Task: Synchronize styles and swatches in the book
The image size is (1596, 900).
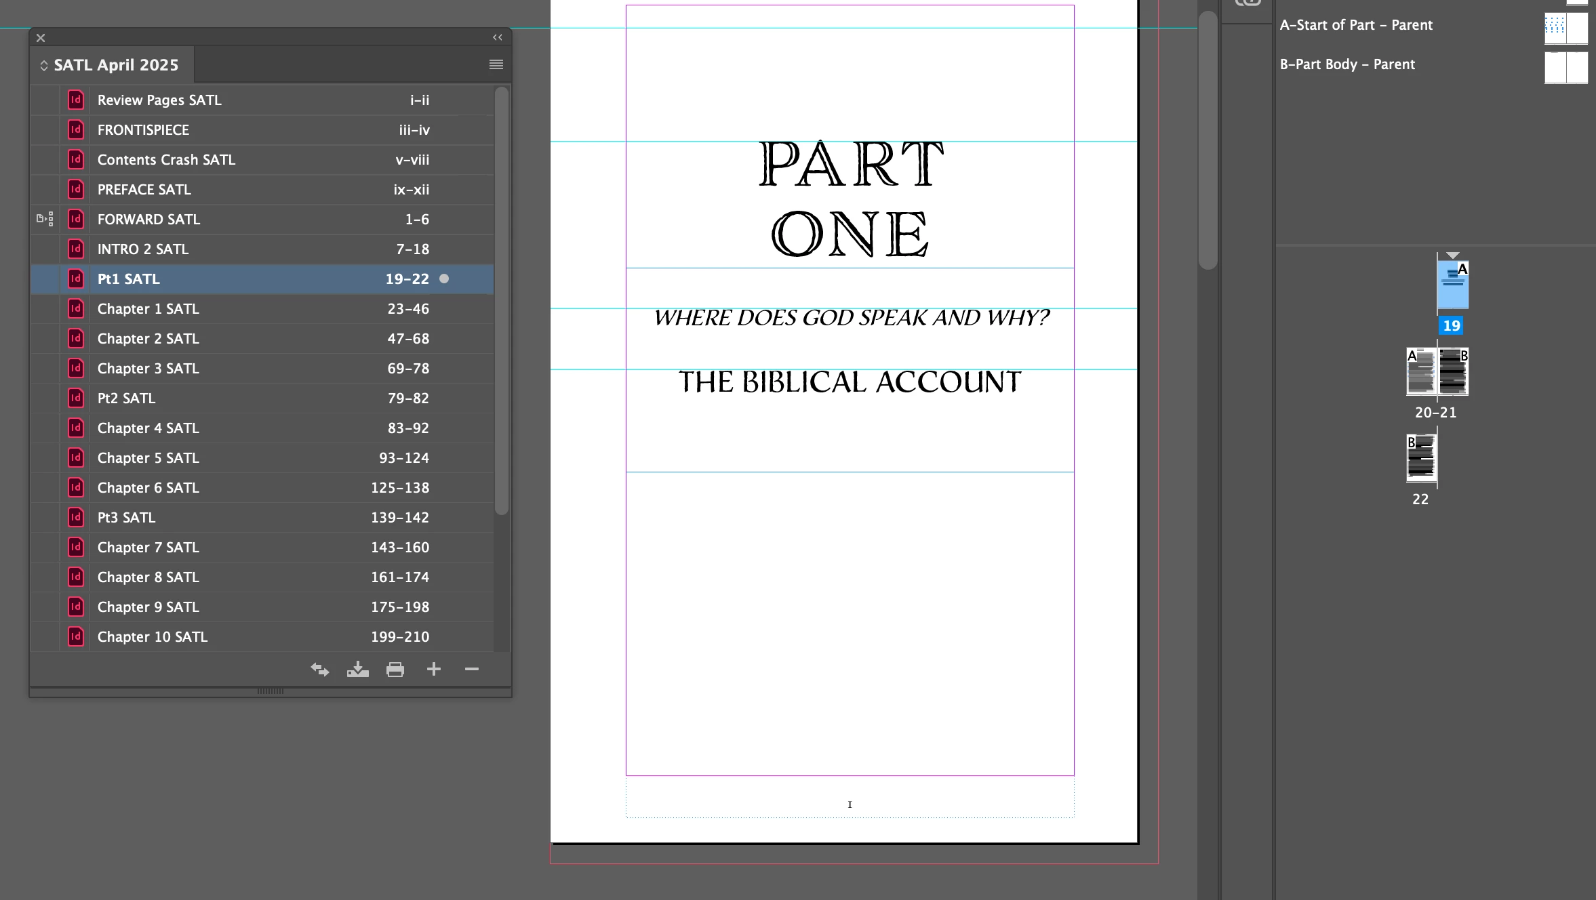Action: tap(320, 670)
